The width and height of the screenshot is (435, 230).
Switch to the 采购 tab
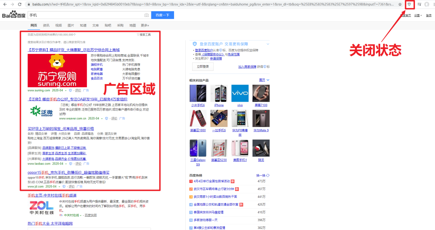[x=120, y=25]
